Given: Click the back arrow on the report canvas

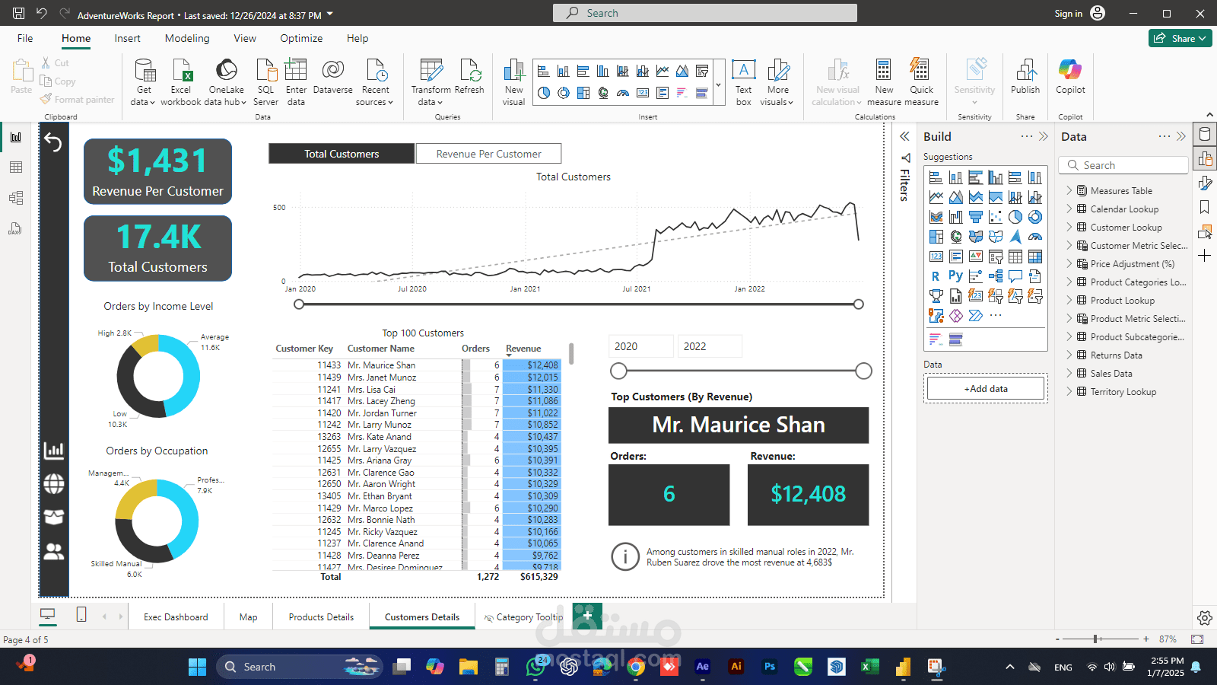Looking at the screenshot, I should [53, 142].
